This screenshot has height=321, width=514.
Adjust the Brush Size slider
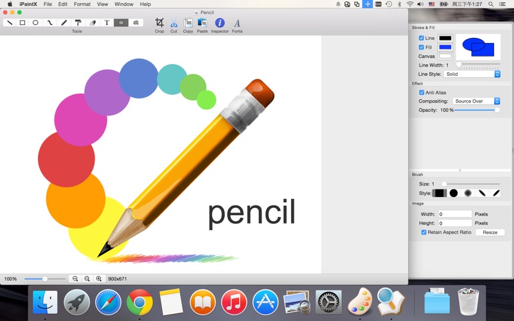tap(444, 184)
